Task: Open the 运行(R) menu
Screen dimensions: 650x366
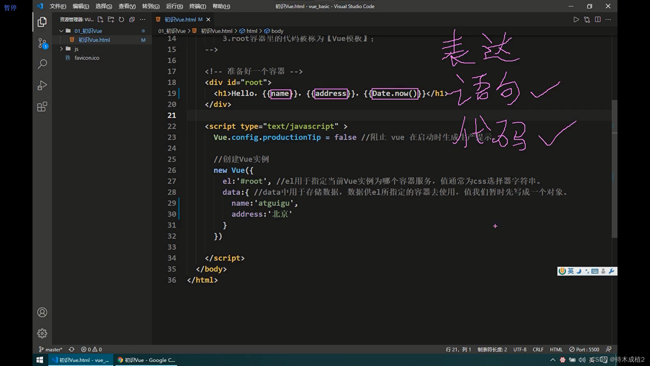Action: pos(174,6)
